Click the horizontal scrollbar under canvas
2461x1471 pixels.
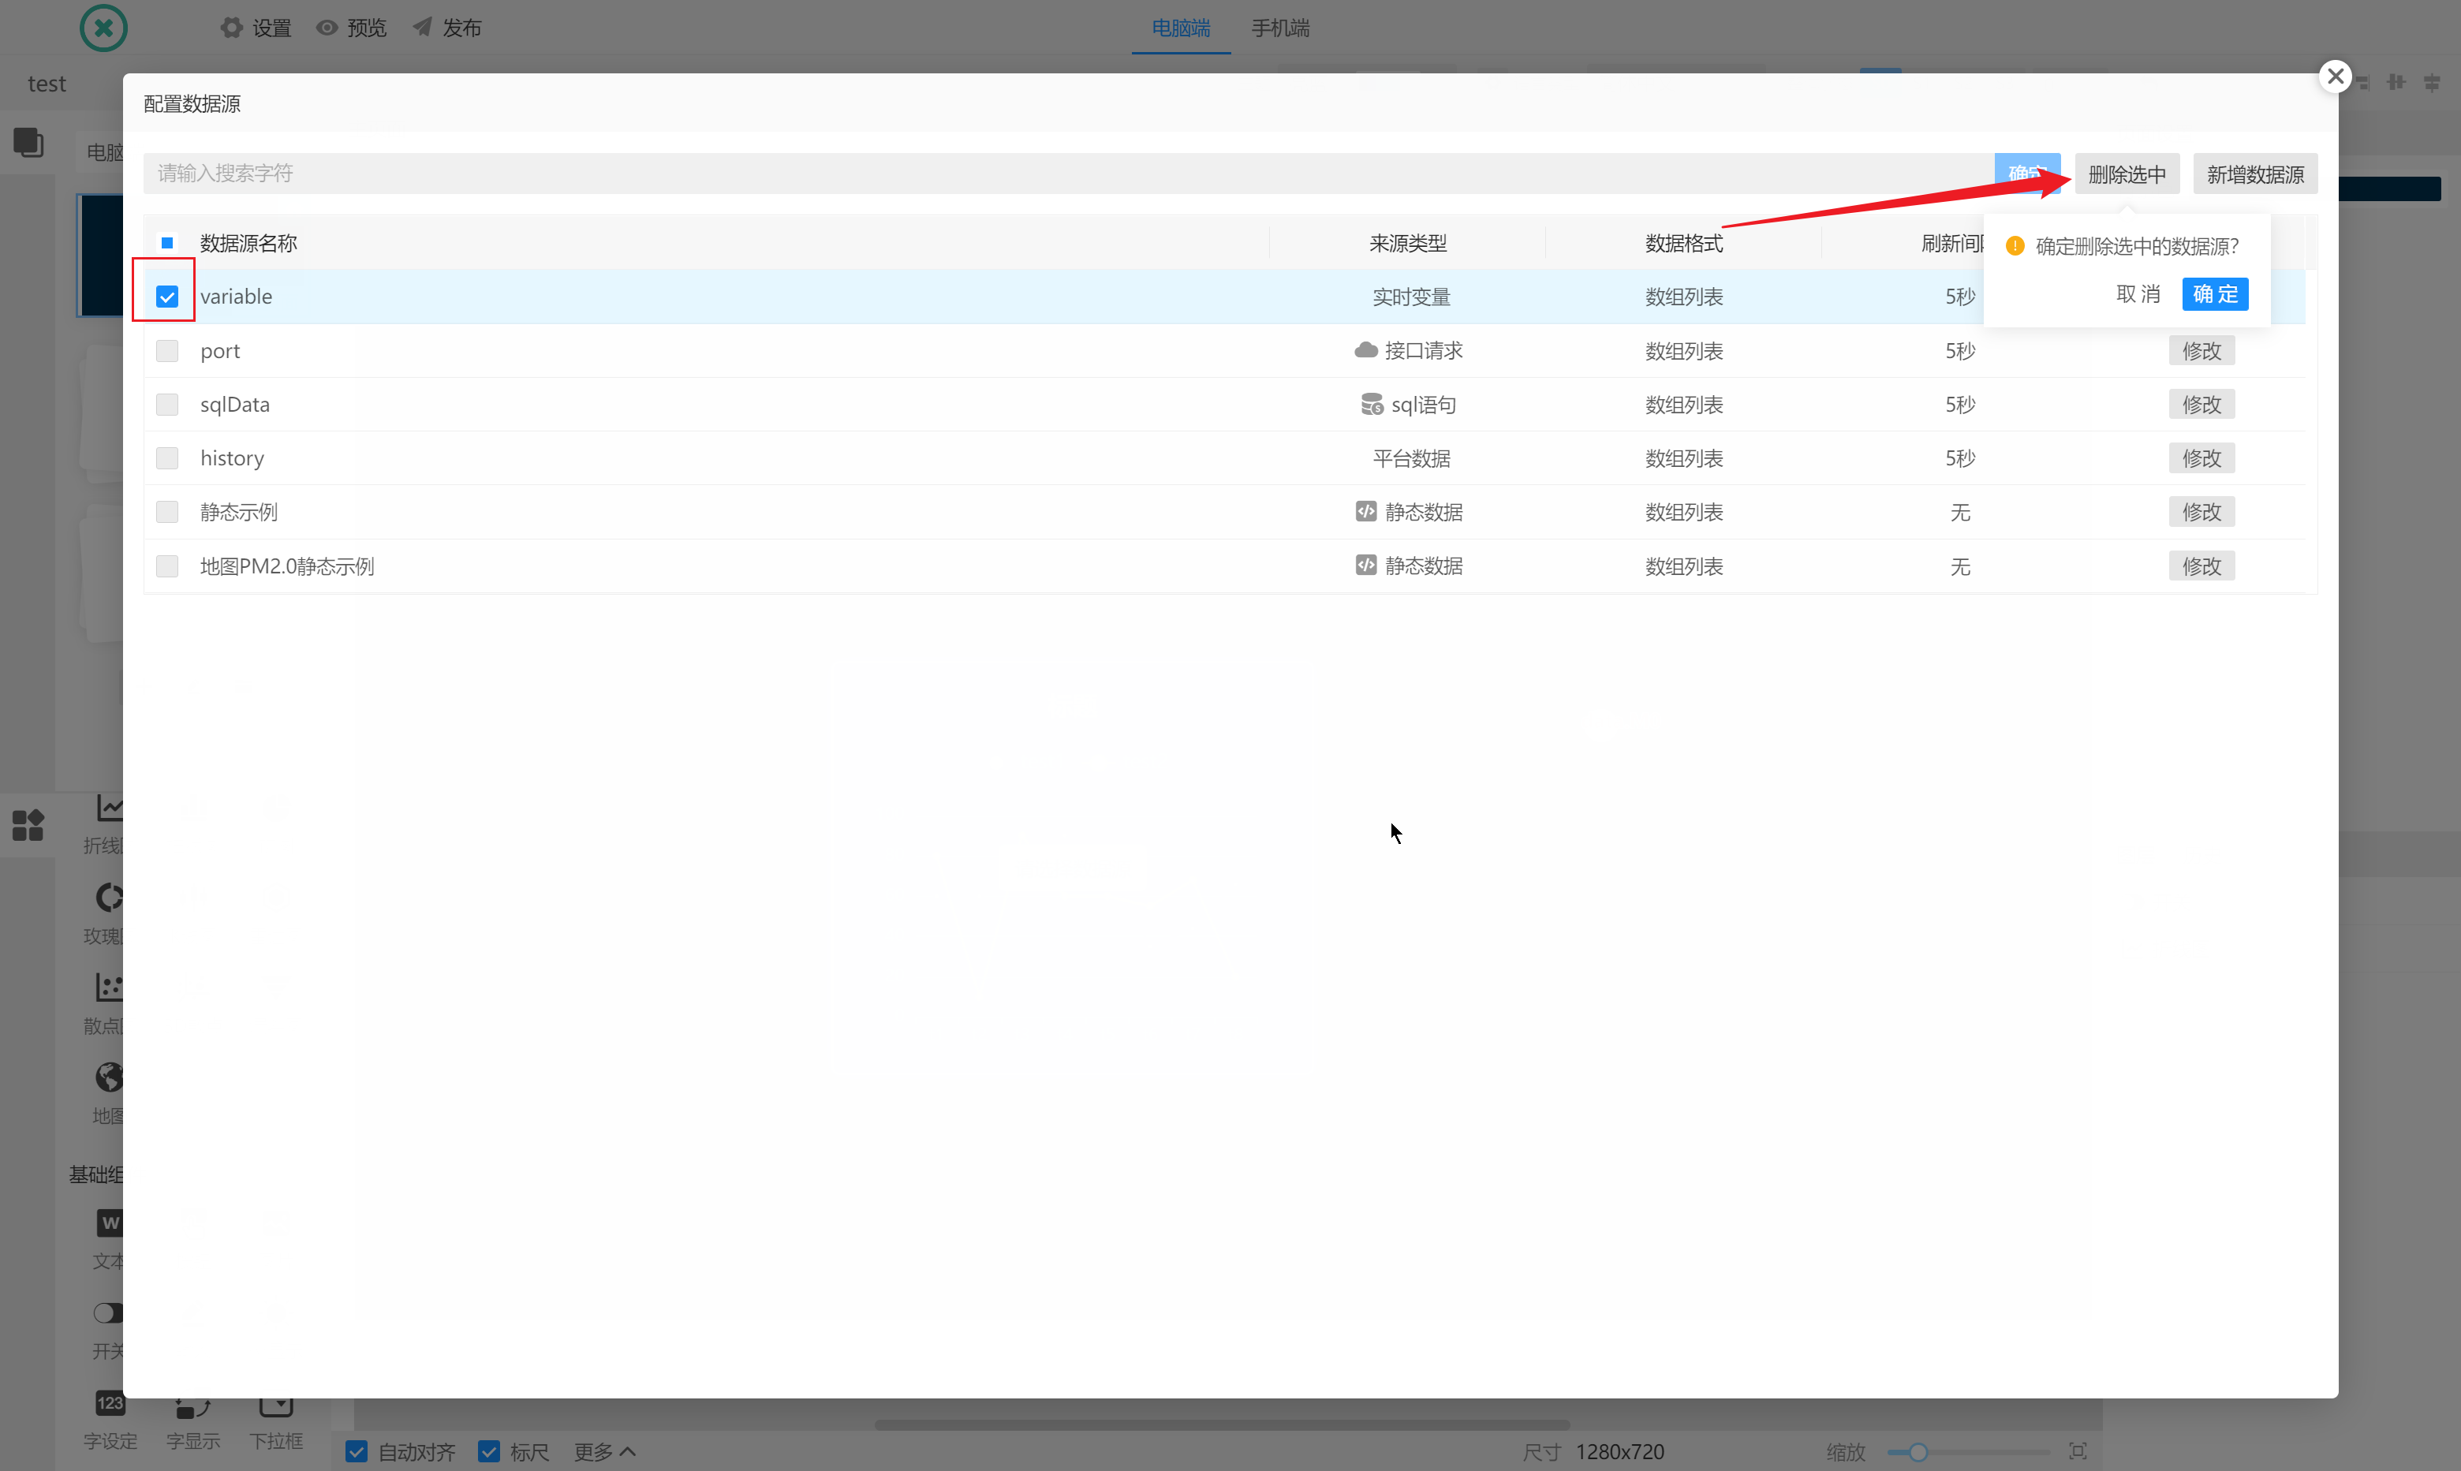click(x=1221, y=1424)
